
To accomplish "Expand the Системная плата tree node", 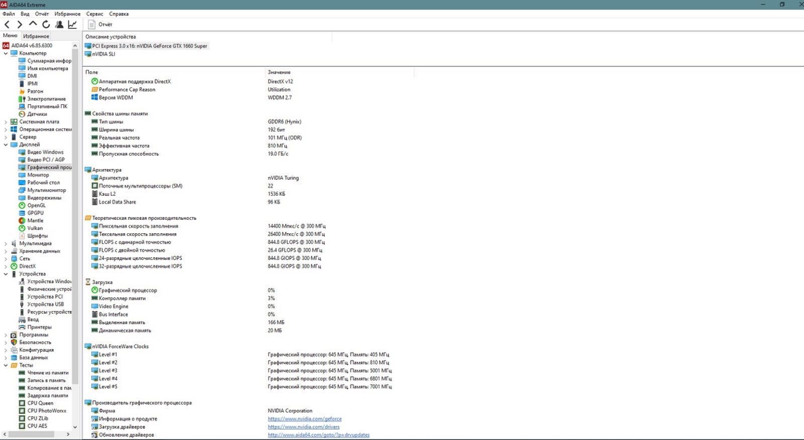I will click(x=6, y=122).
